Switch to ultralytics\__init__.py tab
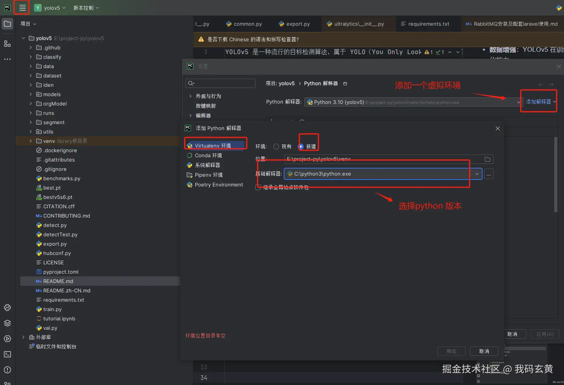 coord(355,24)
